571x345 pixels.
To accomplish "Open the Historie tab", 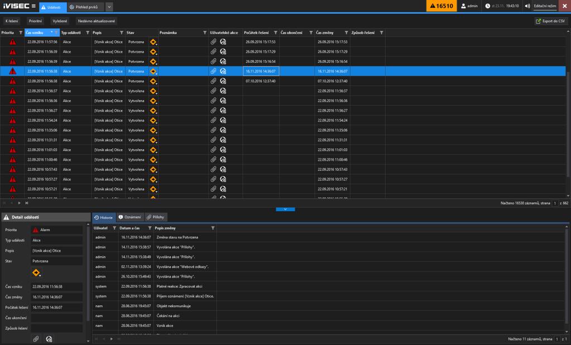I will tap(104, 217).
